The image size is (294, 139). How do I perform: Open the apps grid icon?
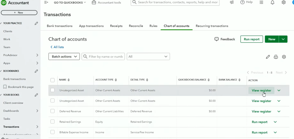pos(261,2)
